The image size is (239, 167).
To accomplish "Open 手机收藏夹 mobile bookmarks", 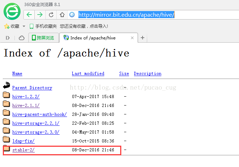I will pyautogui.click(x=43, y=26).
